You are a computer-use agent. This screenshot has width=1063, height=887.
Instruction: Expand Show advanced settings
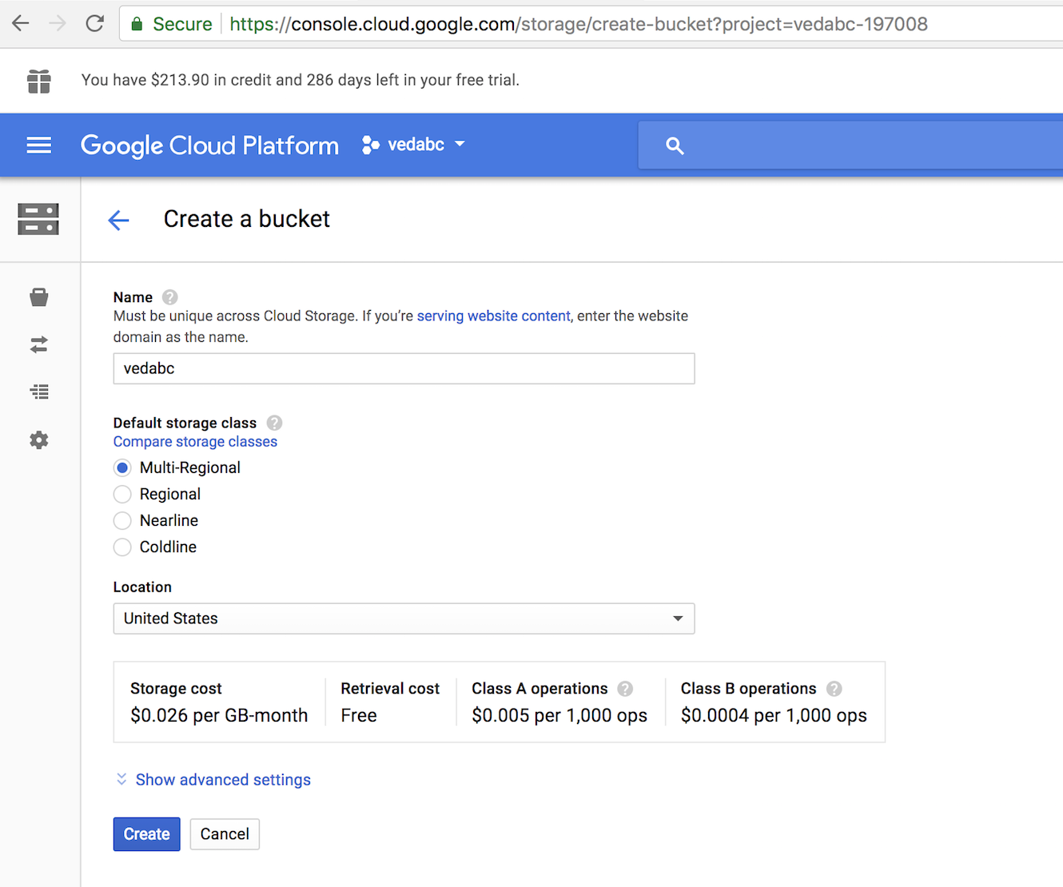pos(213,780)
